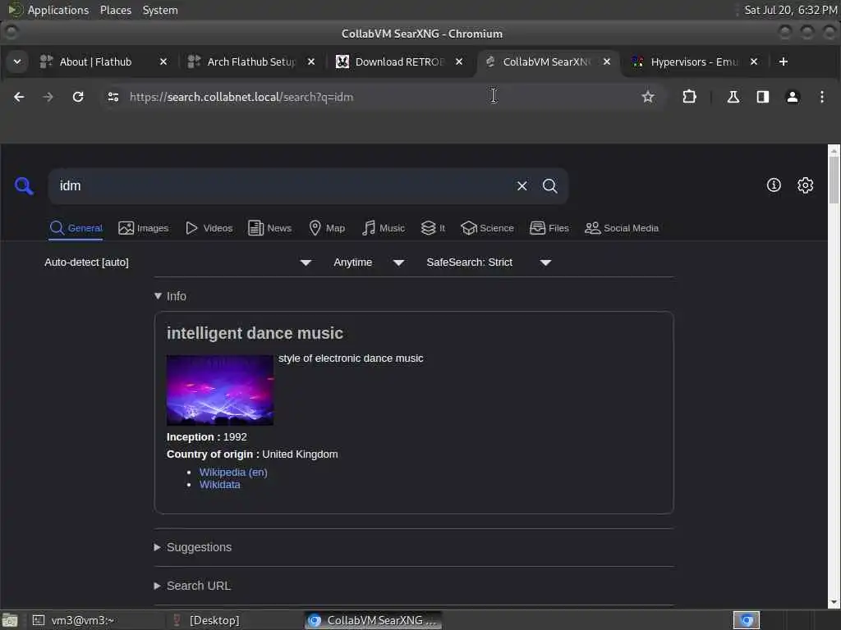Open the System menu

[160, 10]
